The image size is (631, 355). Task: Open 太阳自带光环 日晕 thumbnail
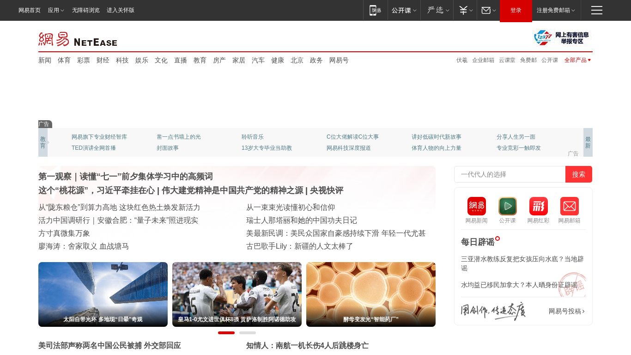tap(103, 294)
